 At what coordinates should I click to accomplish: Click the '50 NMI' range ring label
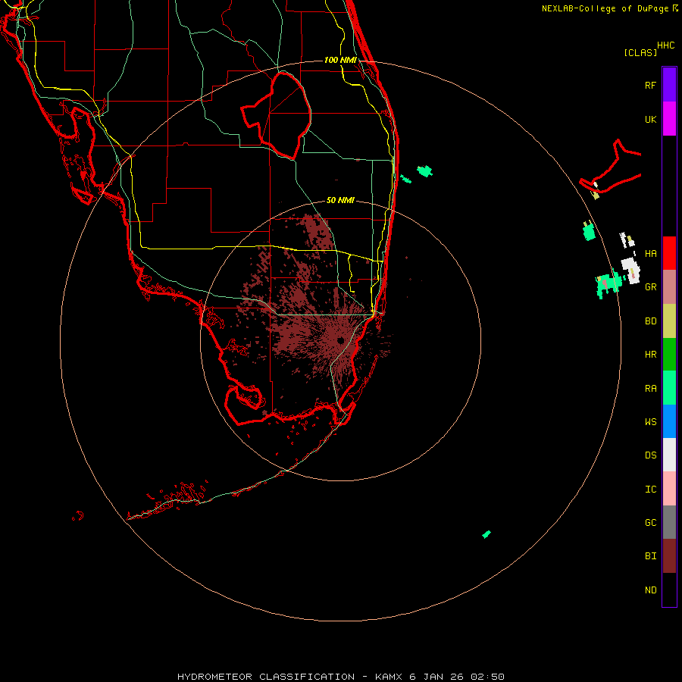[x=340, y=200]
